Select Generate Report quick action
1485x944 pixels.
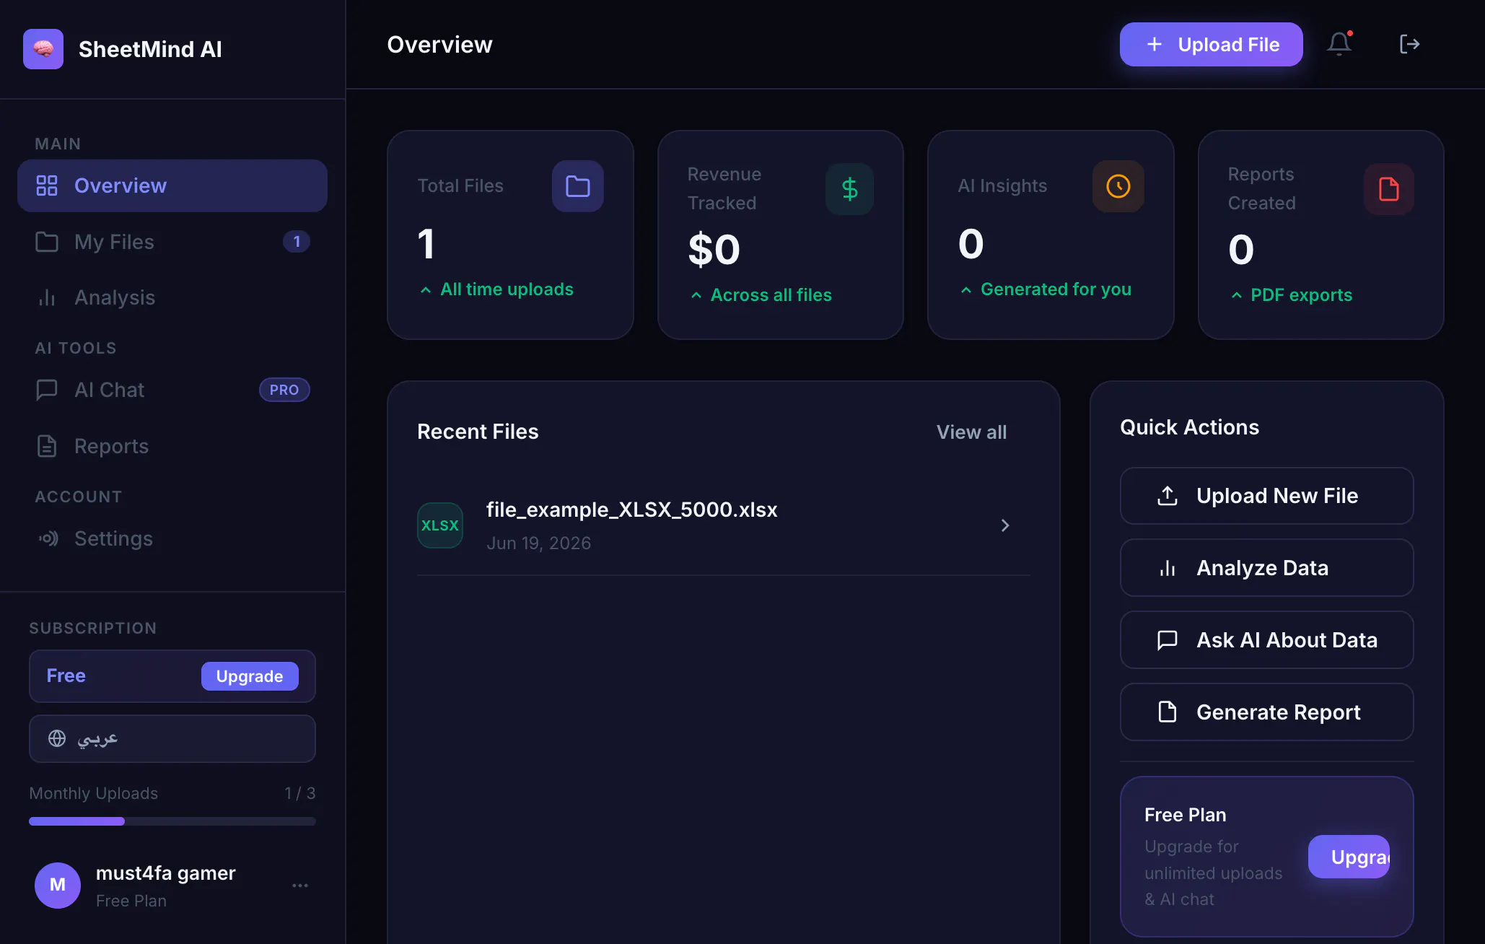[1266, 712]
